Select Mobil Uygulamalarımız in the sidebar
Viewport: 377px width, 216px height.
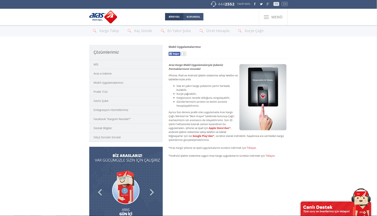126,82
